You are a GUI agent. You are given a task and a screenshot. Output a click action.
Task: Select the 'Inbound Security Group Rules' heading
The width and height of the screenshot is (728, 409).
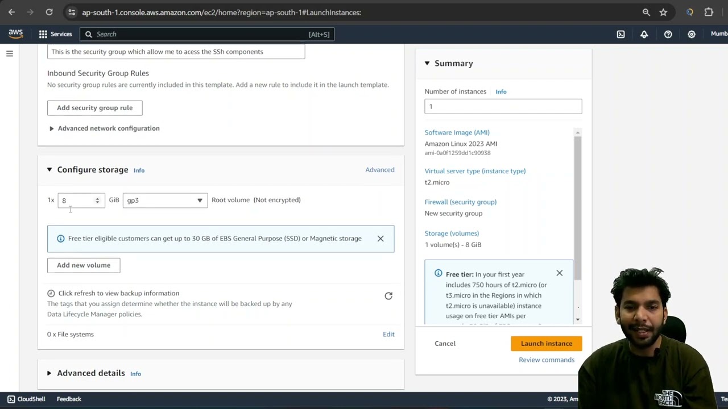click(x=98, y=73)
